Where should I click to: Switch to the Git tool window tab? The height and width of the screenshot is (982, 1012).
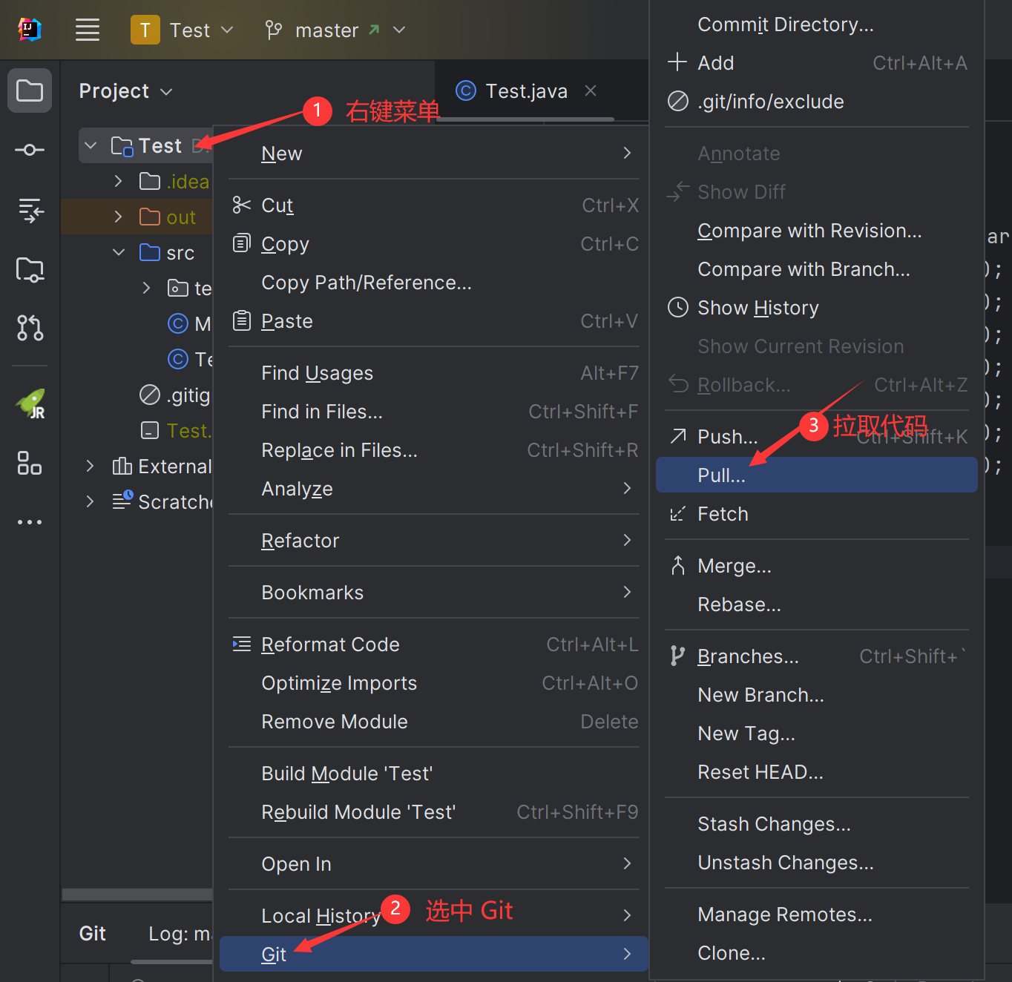pyautogui.click(x=93, y=933)
